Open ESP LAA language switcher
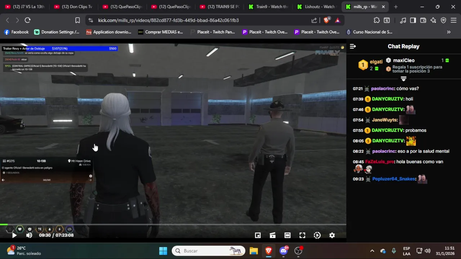461x259 pixels. (x=407, y=251)
